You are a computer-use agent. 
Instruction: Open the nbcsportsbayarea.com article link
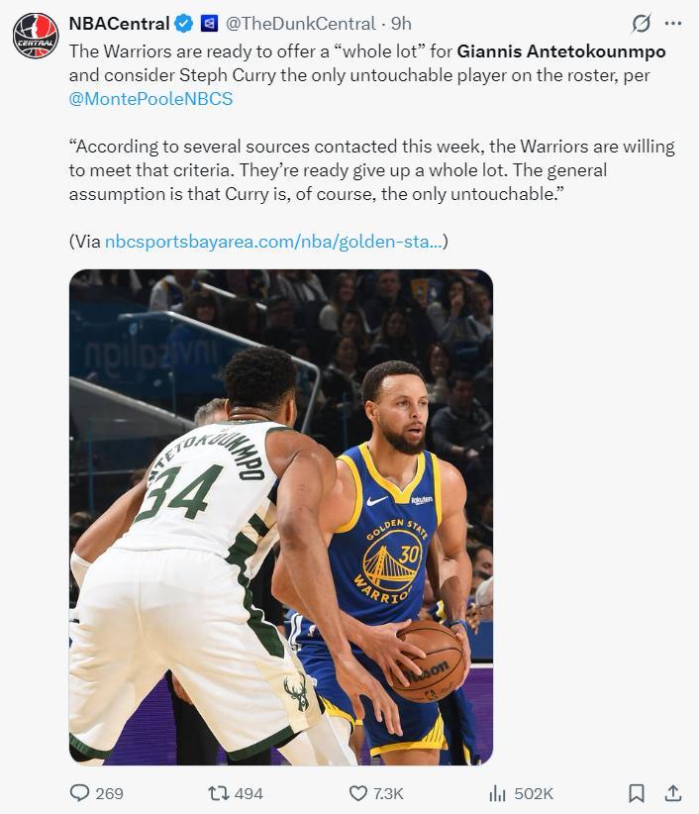pyautogui.click(x=273, y=242)
